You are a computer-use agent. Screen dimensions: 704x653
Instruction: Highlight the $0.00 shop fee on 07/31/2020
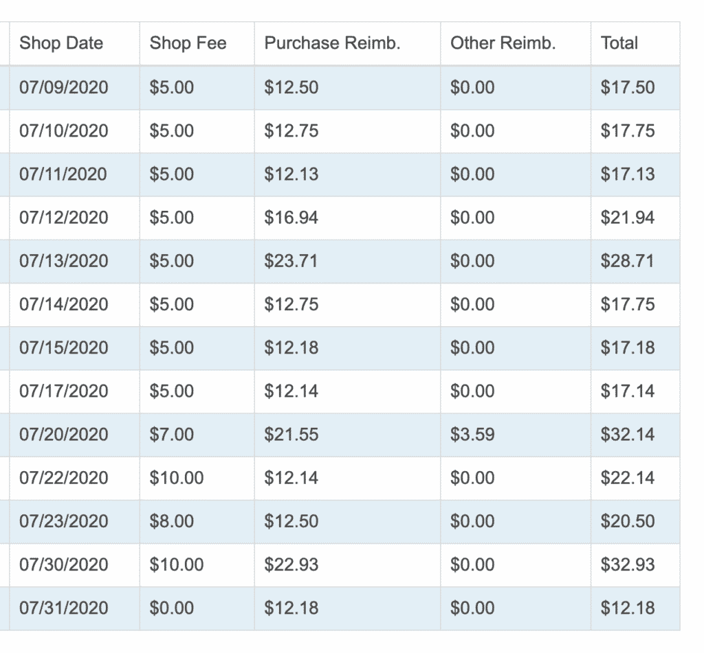click(172, 608)
